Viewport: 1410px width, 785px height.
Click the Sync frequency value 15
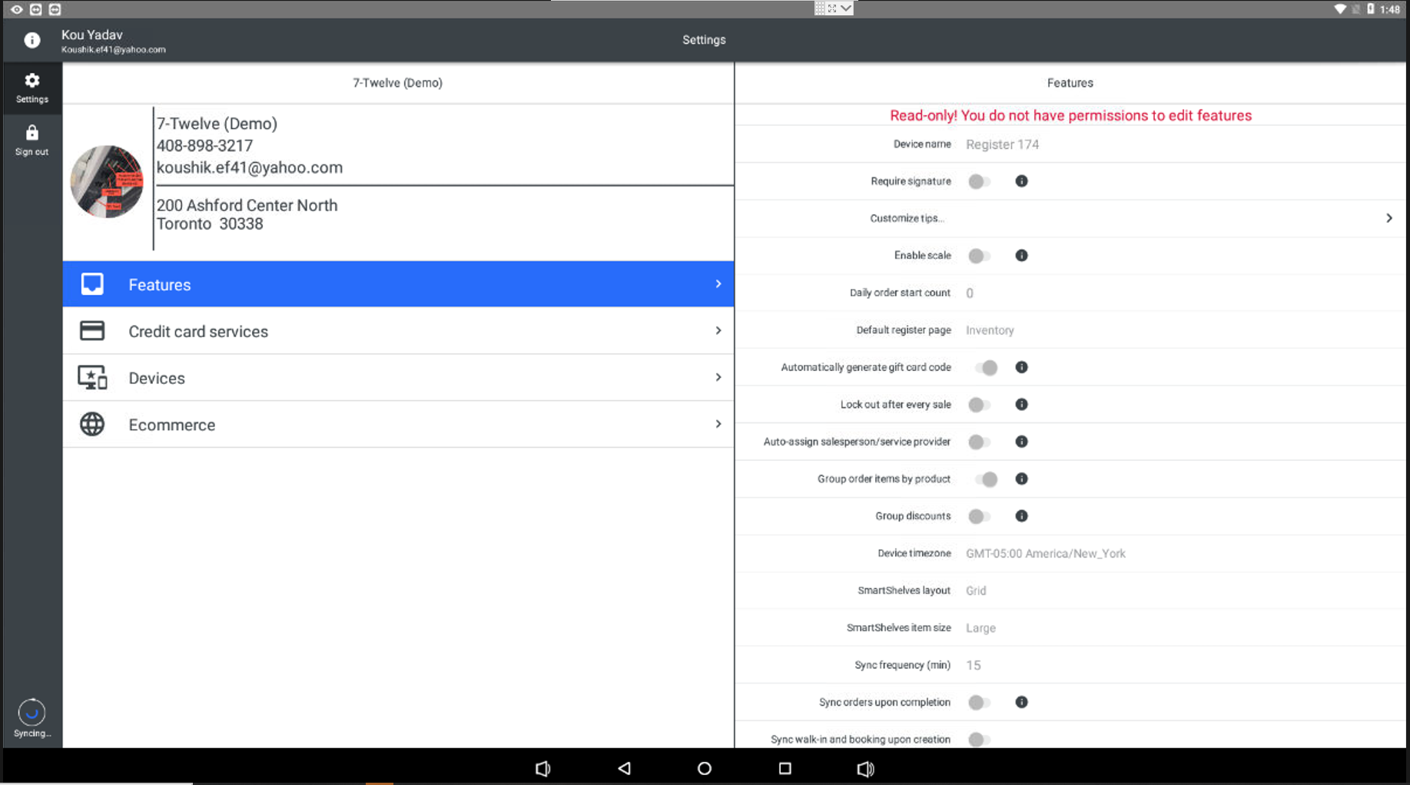coord(974,665)
